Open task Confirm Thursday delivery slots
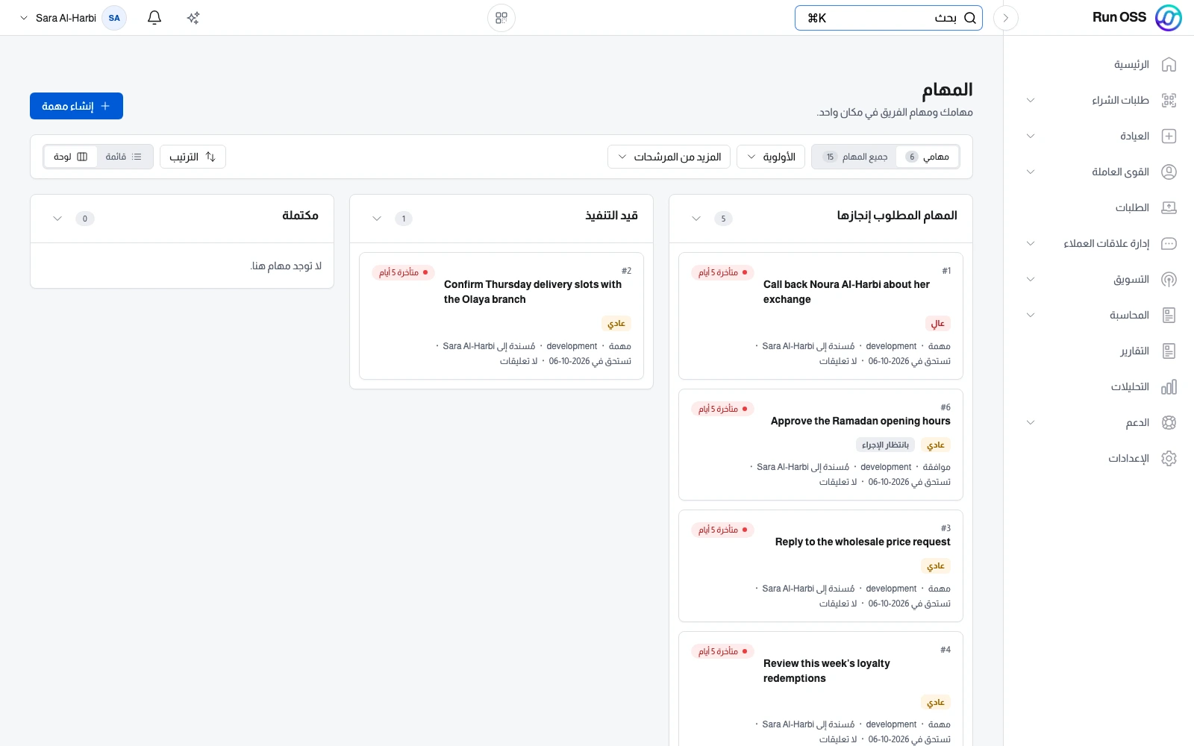This screenshot has height=746, width=1194. click(x=533, y=292)
